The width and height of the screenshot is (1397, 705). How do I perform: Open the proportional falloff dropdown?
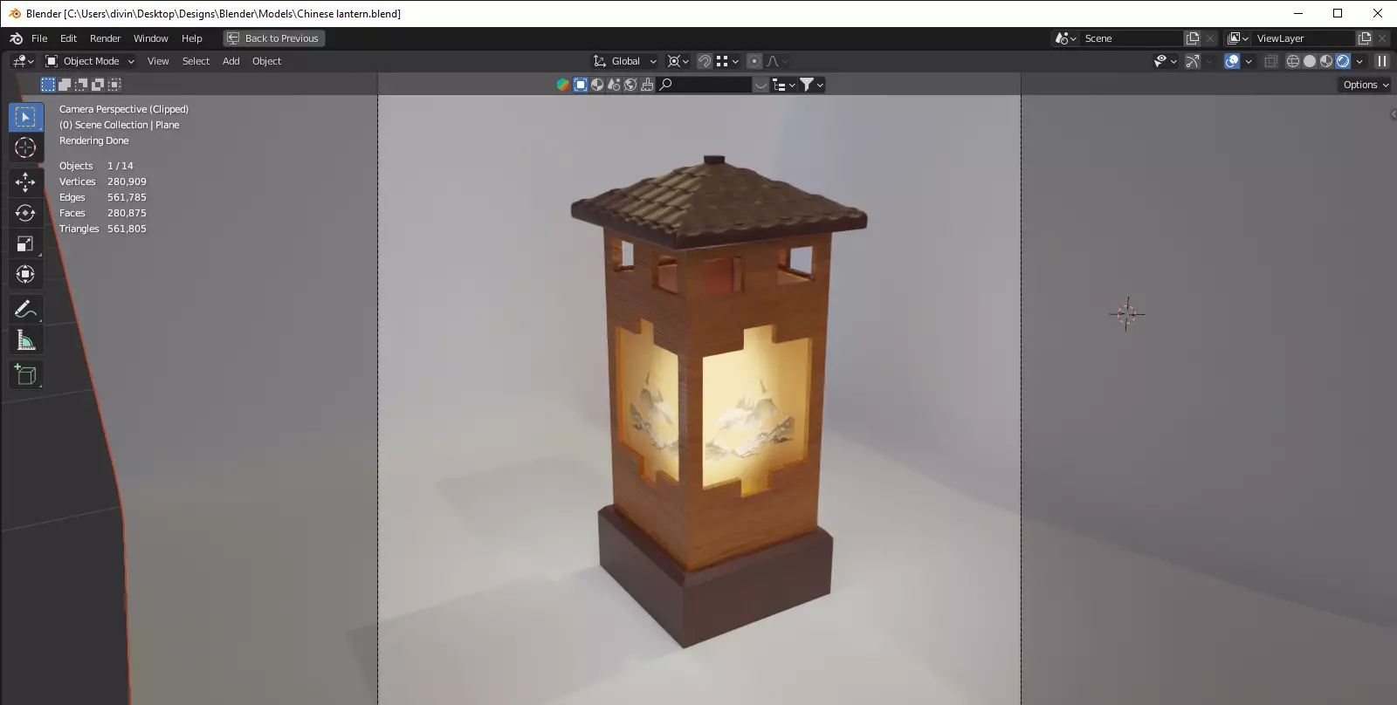(x=778, y=61)
